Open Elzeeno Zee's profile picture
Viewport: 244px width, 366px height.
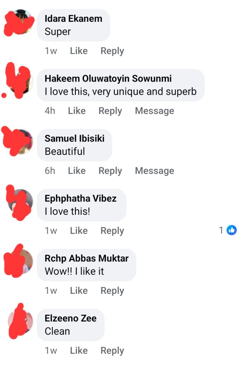coord(20,322)
